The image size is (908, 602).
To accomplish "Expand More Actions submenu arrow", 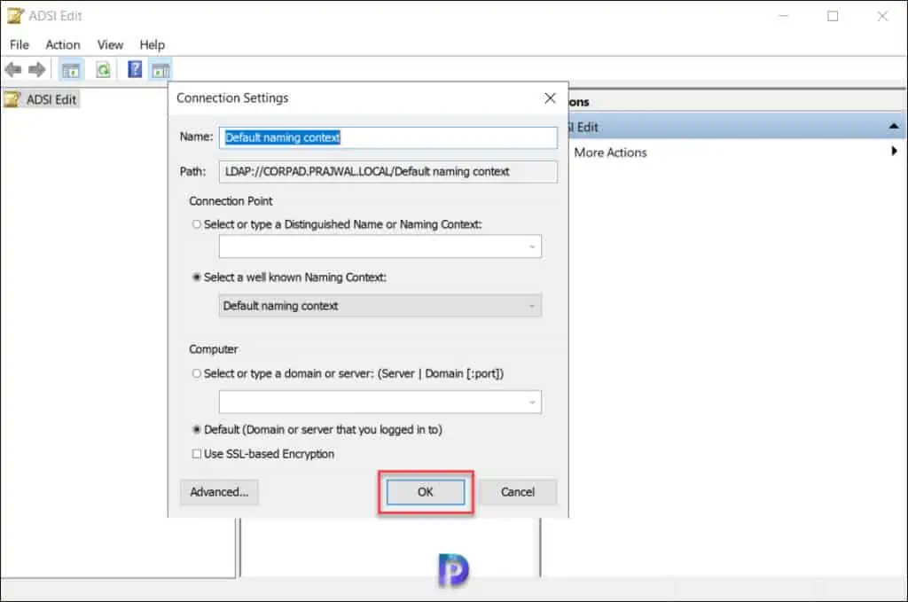I will [894, 151].
